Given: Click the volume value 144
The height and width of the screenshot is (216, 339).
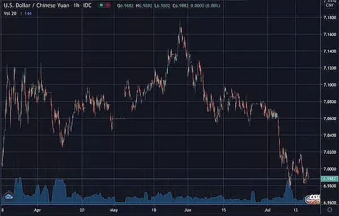Looking at the screenshot, I should click(28, 14).
